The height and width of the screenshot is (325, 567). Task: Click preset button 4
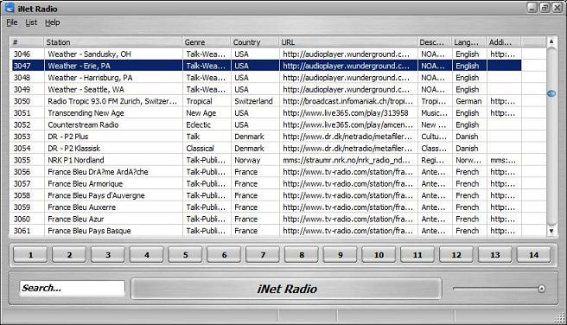tap(146, 255)
